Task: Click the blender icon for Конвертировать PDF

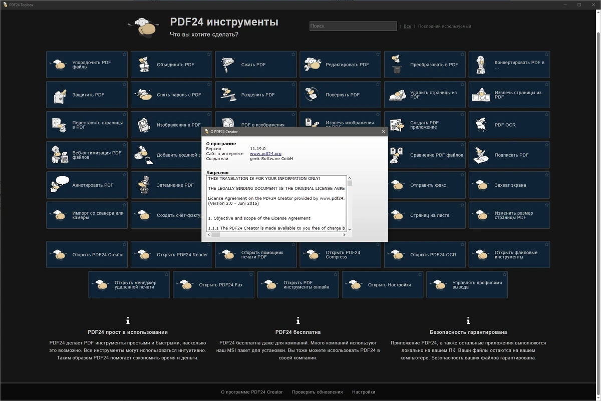Action: 482,65
